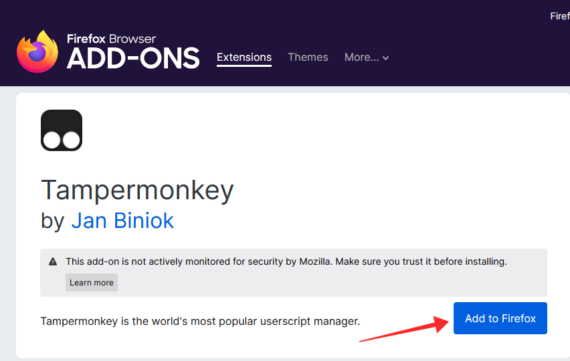This screenshot has height=361, width=570.
Task: Click the right white circle in the Tampermonkey icon
Action: click(71, 140)
